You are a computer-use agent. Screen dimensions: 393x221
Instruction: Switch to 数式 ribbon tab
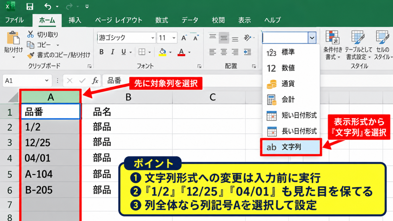tap(161, 20)
